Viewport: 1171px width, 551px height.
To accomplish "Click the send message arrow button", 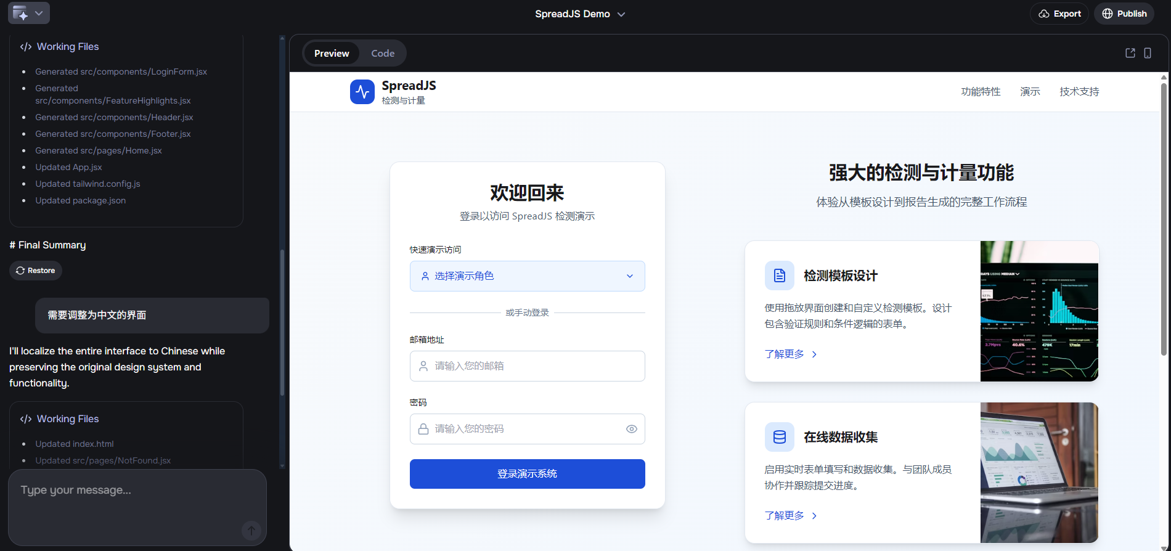I will click(x=251, y=530).
